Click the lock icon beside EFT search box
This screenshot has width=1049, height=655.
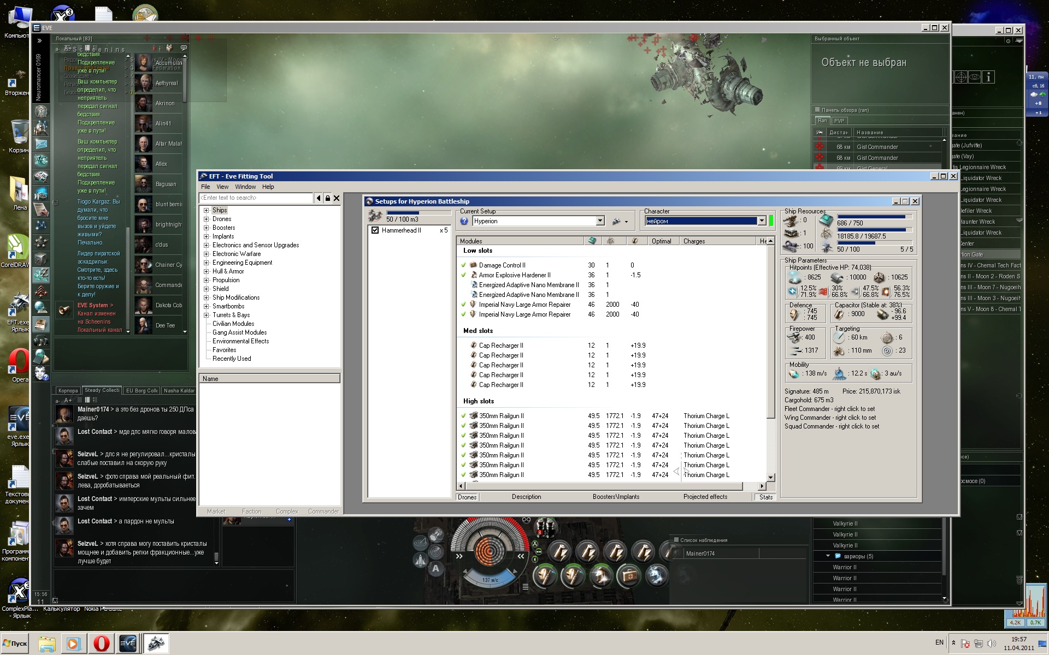328,198
